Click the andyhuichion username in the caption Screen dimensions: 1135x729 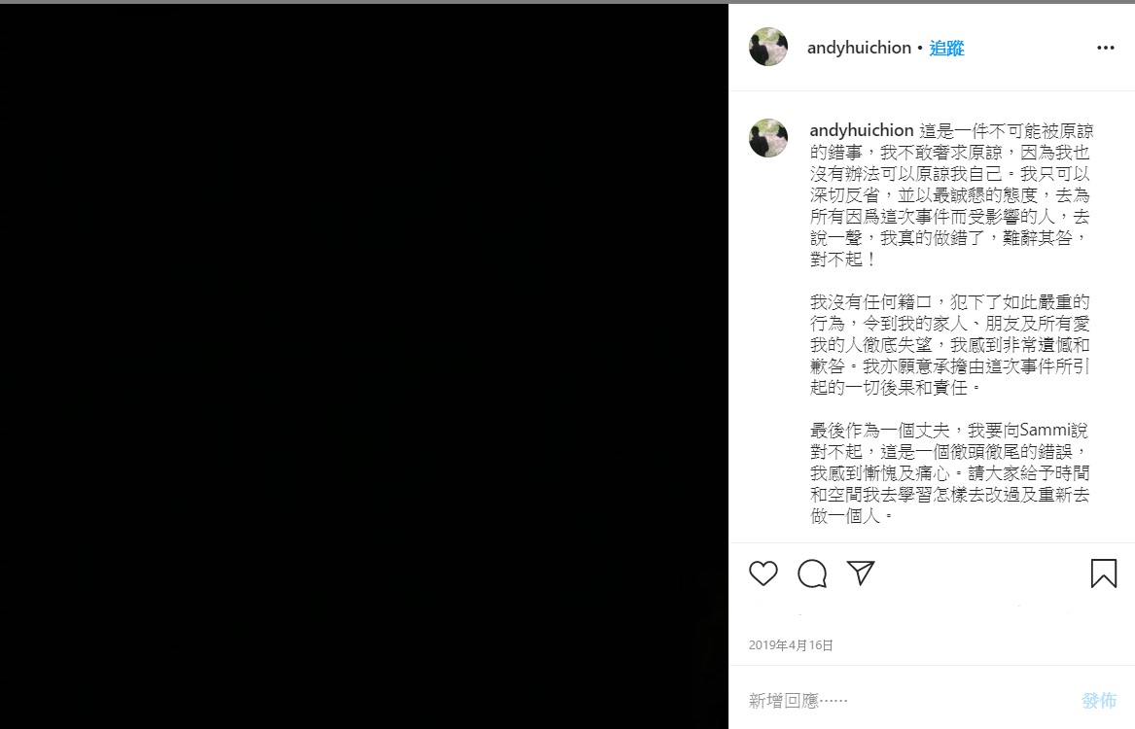pyautogui.click(x=862, y=130)
